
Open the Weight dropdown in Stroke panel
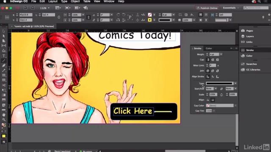pyautogui.click(x=221, y=54)
